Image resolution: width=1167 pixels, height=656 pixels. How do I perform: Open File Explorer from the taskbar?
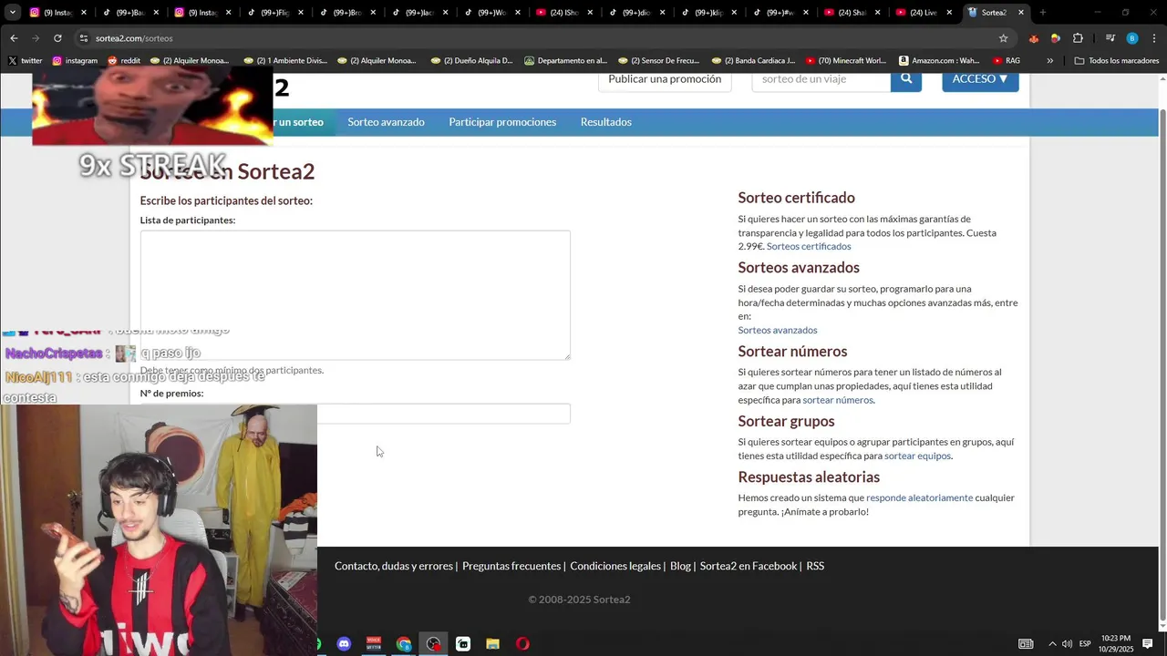pyautogui.click(x=492, y=644)
